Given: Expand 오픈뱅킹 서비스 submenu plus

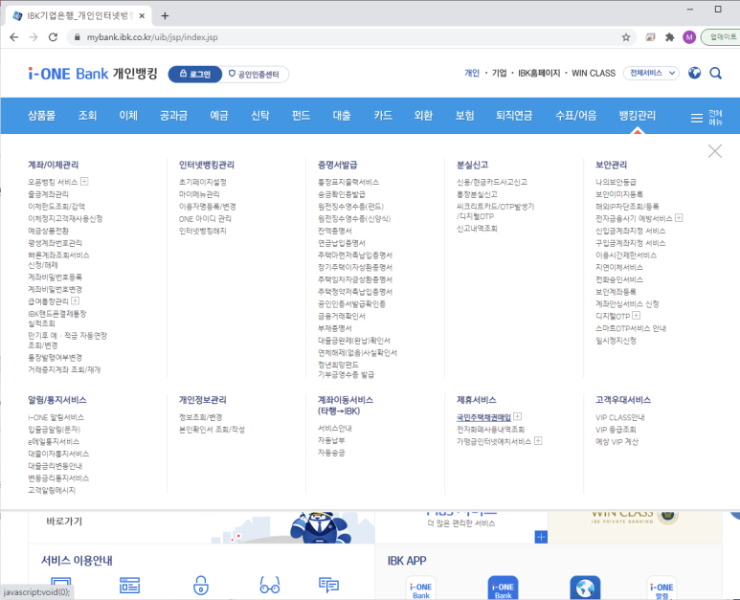Looking at the screenshot, I should pyautogui.click(x=84, y=181).
